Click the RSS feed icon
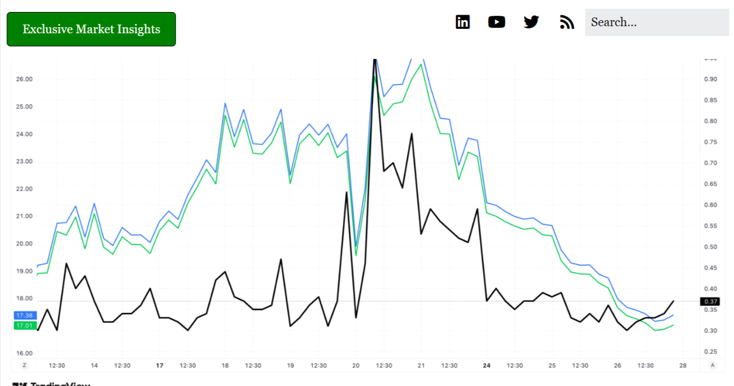This screenshot has width=734, height=386. pos(567,22)
